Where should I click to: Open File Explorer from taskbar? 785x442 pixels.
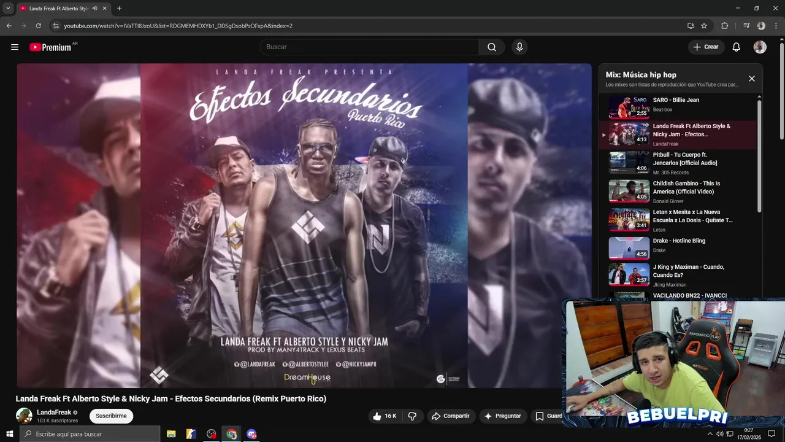coord(171,434)
